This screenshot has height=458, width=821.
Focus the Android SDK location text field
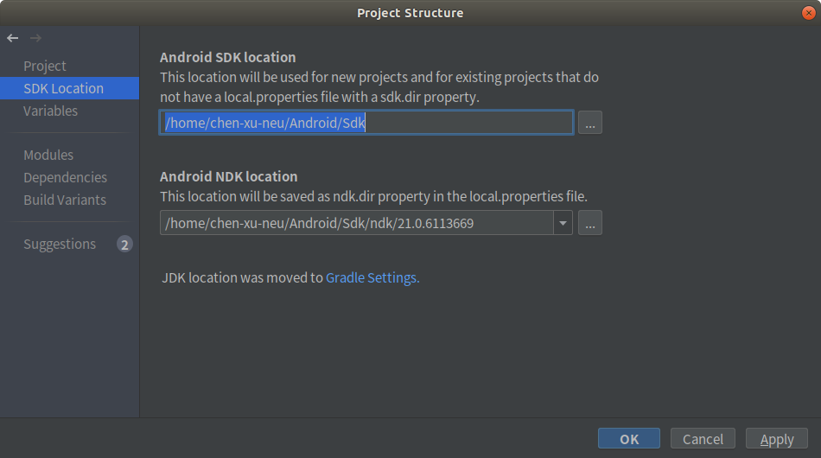coord(366,123)
